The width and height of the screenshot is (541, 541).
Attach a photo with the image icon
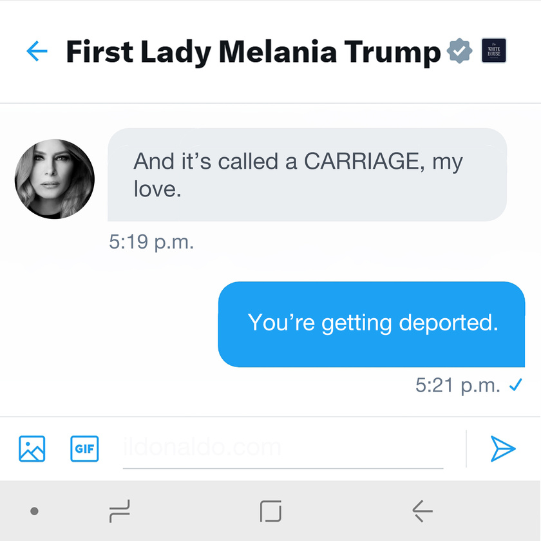click(x=32, y=448)
